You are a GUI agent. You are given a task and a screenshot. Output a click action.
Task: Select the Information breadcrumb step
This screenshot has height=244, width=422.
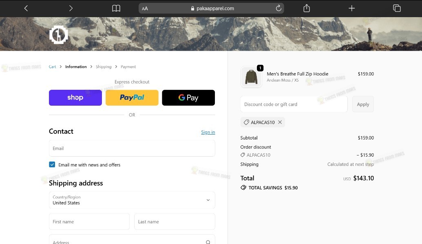(x=76, y=67)
